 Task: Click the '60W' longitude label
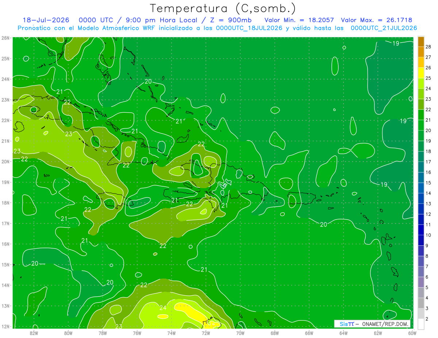coord(412,333)
